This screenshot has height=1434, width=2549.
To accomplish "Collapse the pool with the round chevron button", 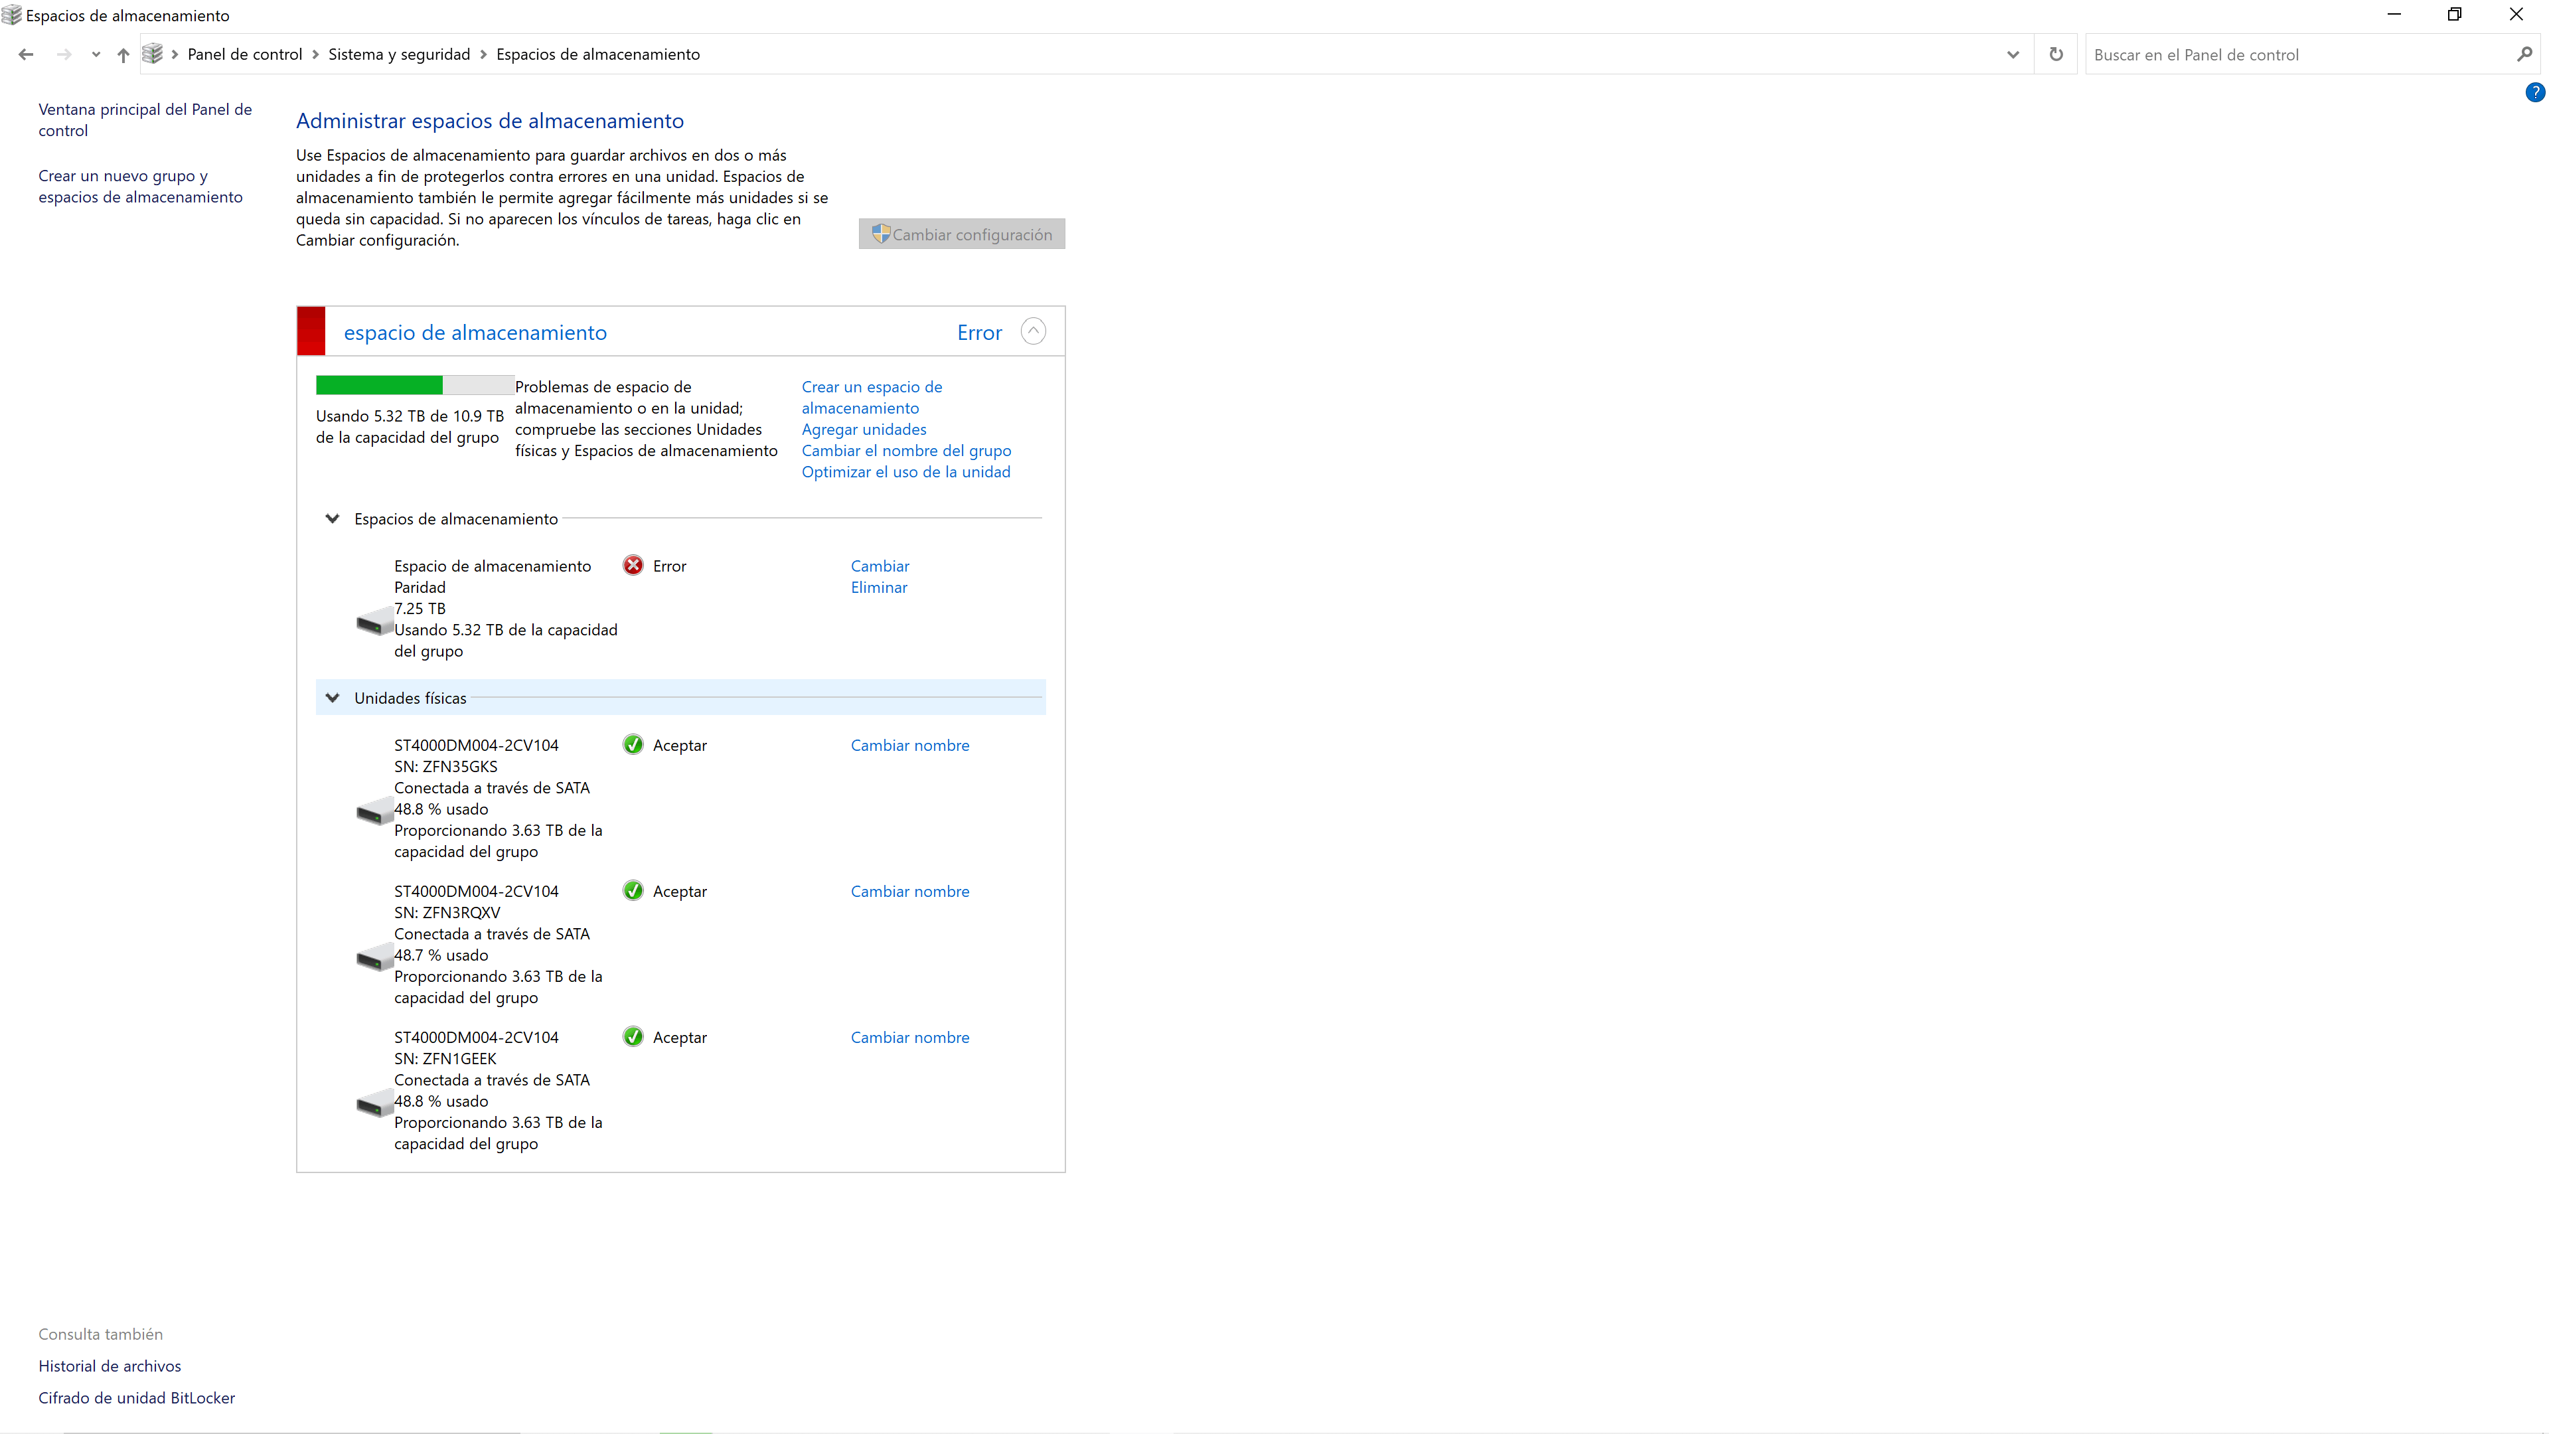I will [1033, 331].
